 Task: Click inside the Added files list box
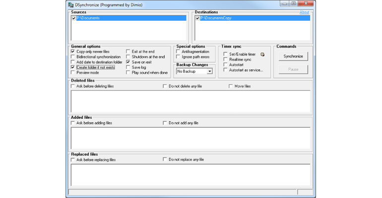point(191,138)
